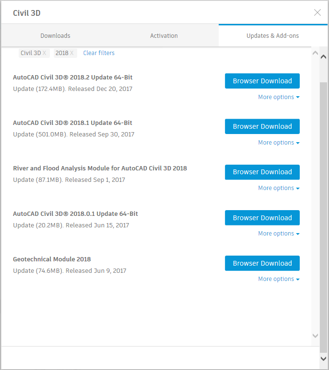The height and width of the screenshot is (370, 329).
Task: Click the outer scrollbar down arrow
Action: [x=323, y=359]
